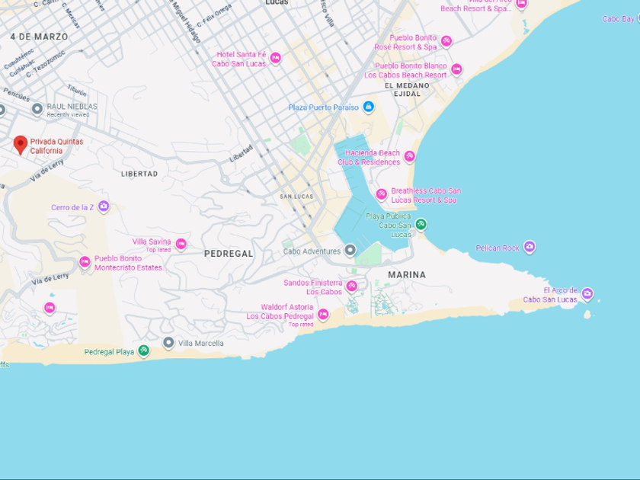Click the unlabeled hotel marker below Via de Lerry
The width and height of the screenshot is (640, 480).
tap(50, 308)
